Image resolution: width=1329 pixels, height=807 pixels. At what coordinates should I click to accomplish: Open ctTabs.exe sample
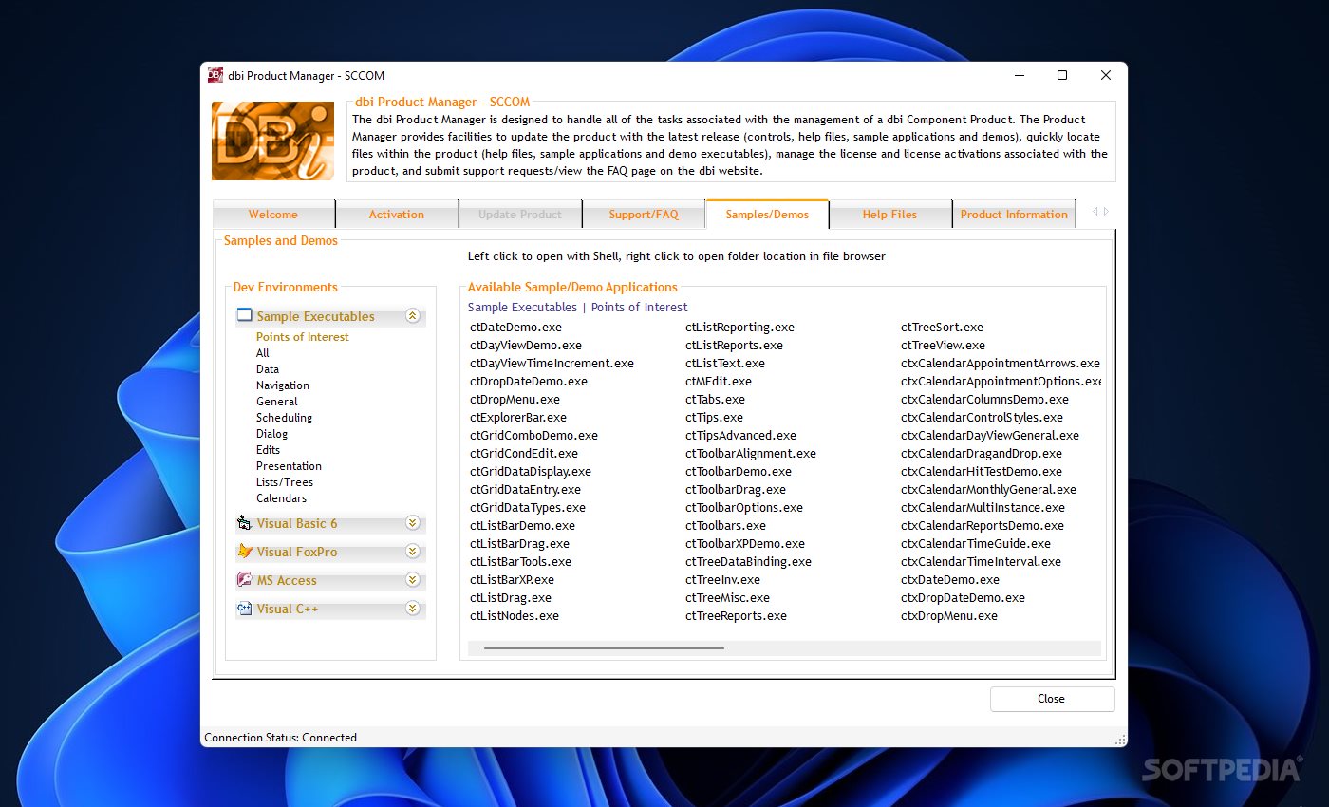pyautogui.click(x=715, y=400)
